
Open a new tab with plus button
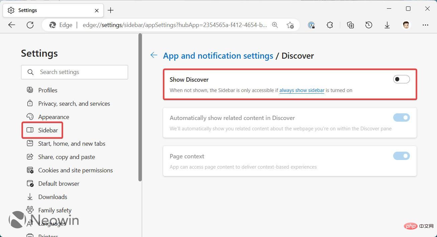(x=111, y=10)
